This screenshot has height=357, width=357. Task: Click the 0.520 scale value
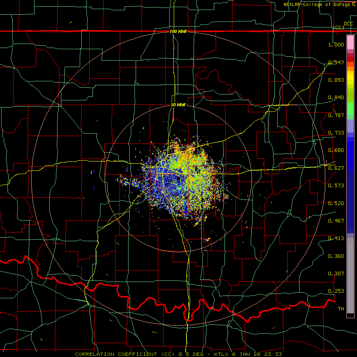coord(336,203)
